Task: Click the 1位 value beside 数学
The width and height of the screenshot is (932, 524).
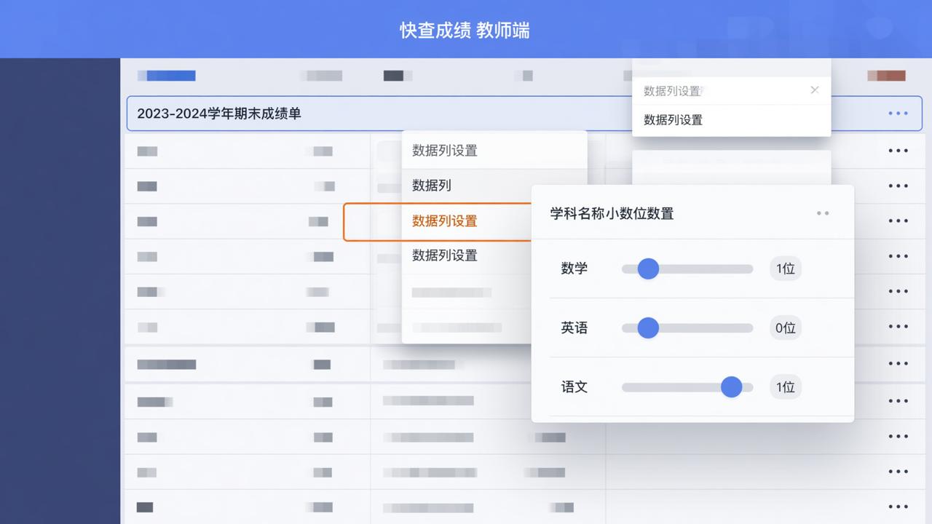Action: (786, 269)
